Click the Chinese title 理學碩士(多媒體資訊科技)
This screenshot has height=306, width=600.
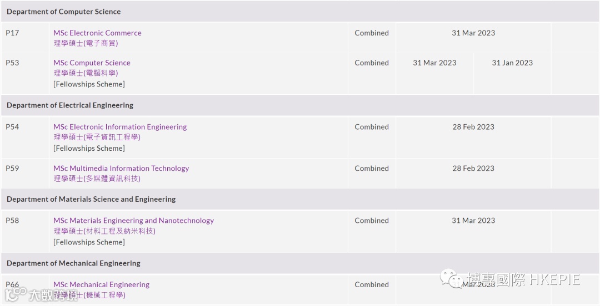tap(97, 178)
